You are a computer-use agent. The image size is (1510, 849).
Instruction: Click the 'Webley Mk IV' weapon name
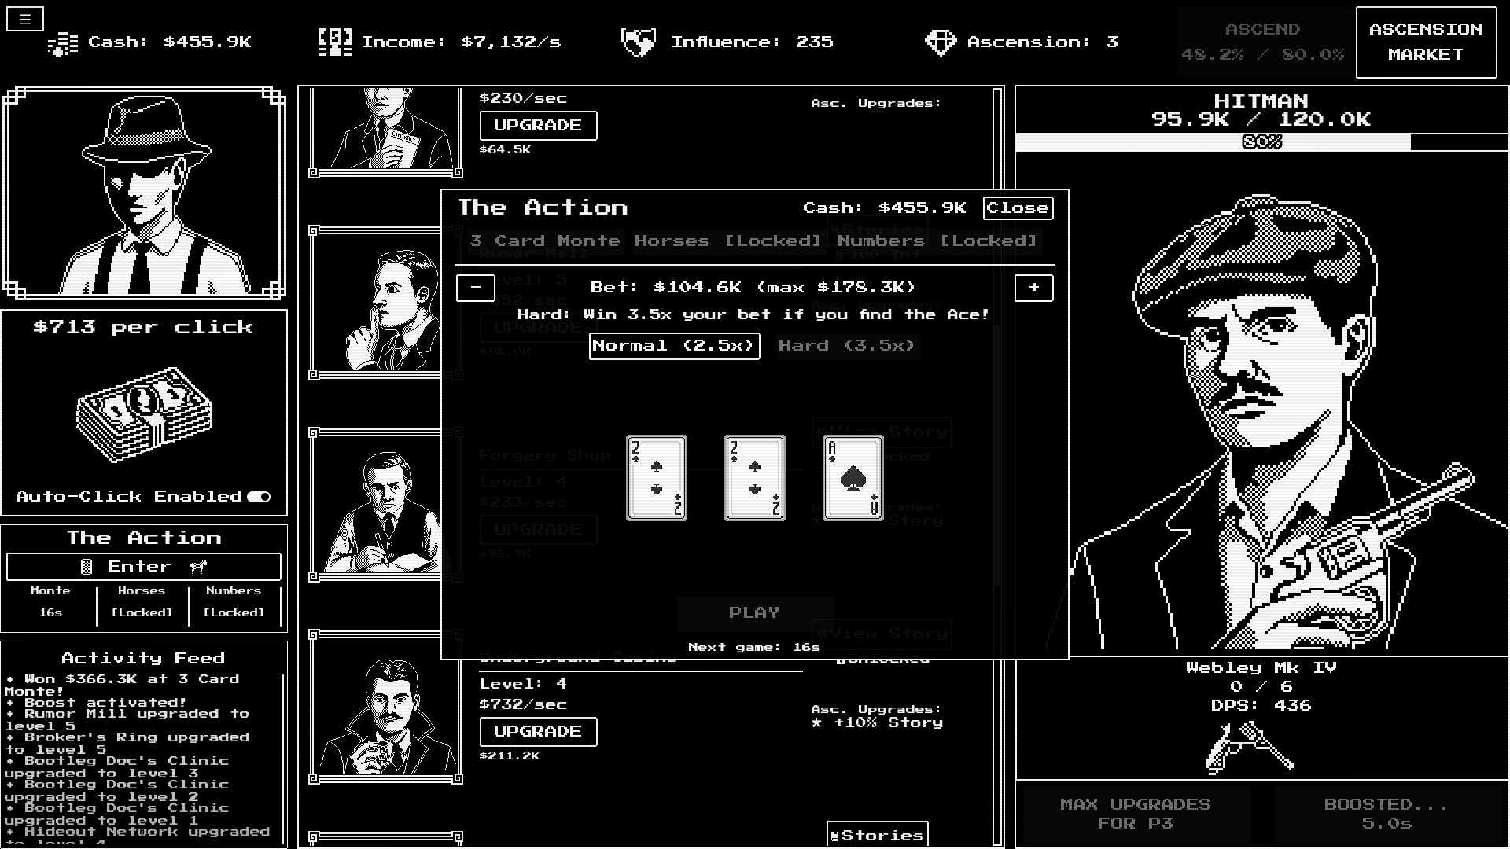point(1261,668)
